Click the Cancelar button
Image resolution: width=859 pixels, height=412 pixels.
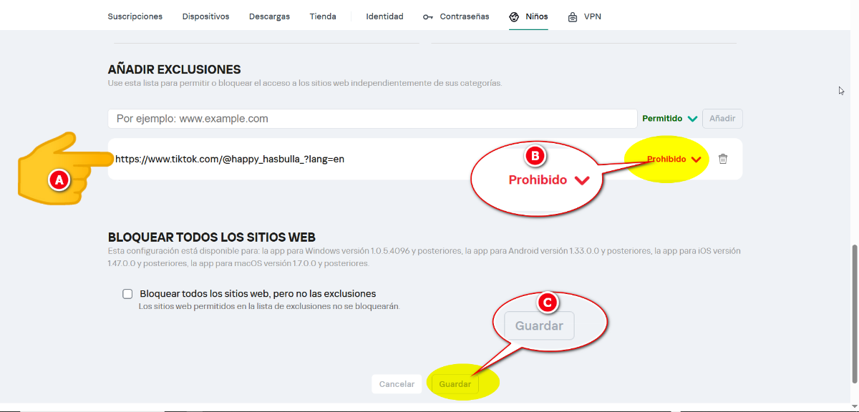[x=397, y=384]
